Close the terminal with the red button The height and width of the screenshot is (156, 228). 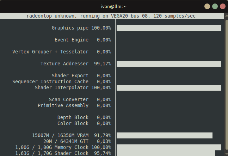[223, 6]
